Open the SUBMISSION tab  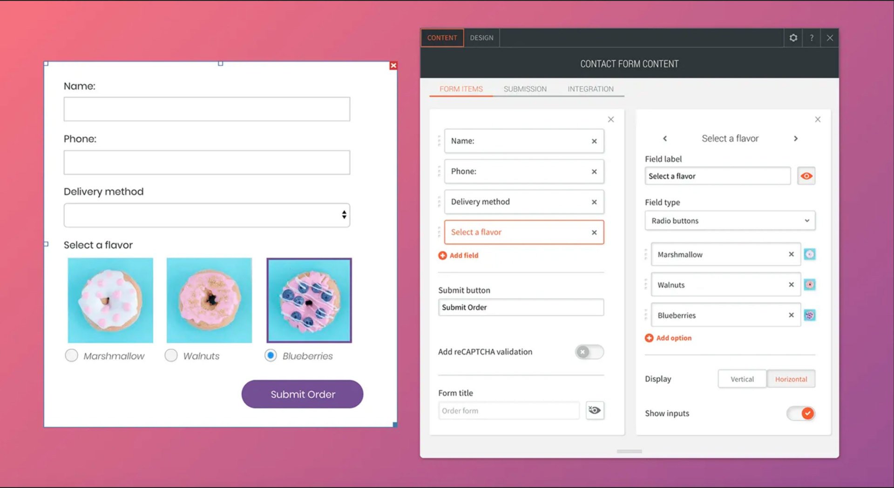525,89
